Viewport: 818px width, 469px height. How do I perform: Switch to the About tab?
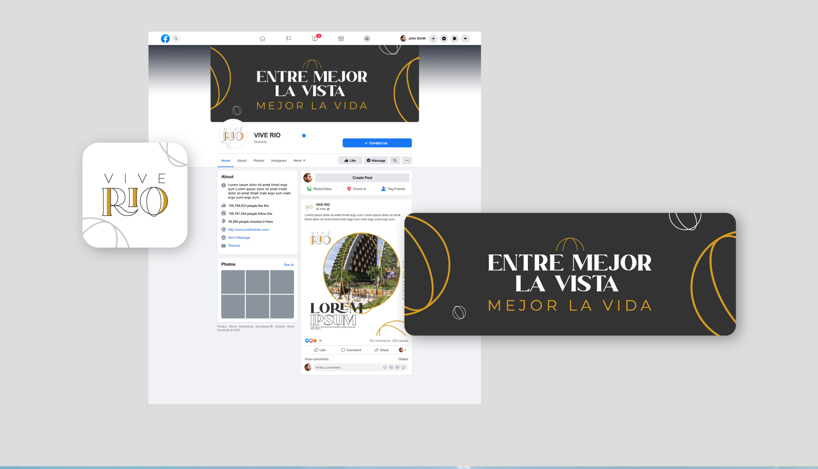pos(242,161)
